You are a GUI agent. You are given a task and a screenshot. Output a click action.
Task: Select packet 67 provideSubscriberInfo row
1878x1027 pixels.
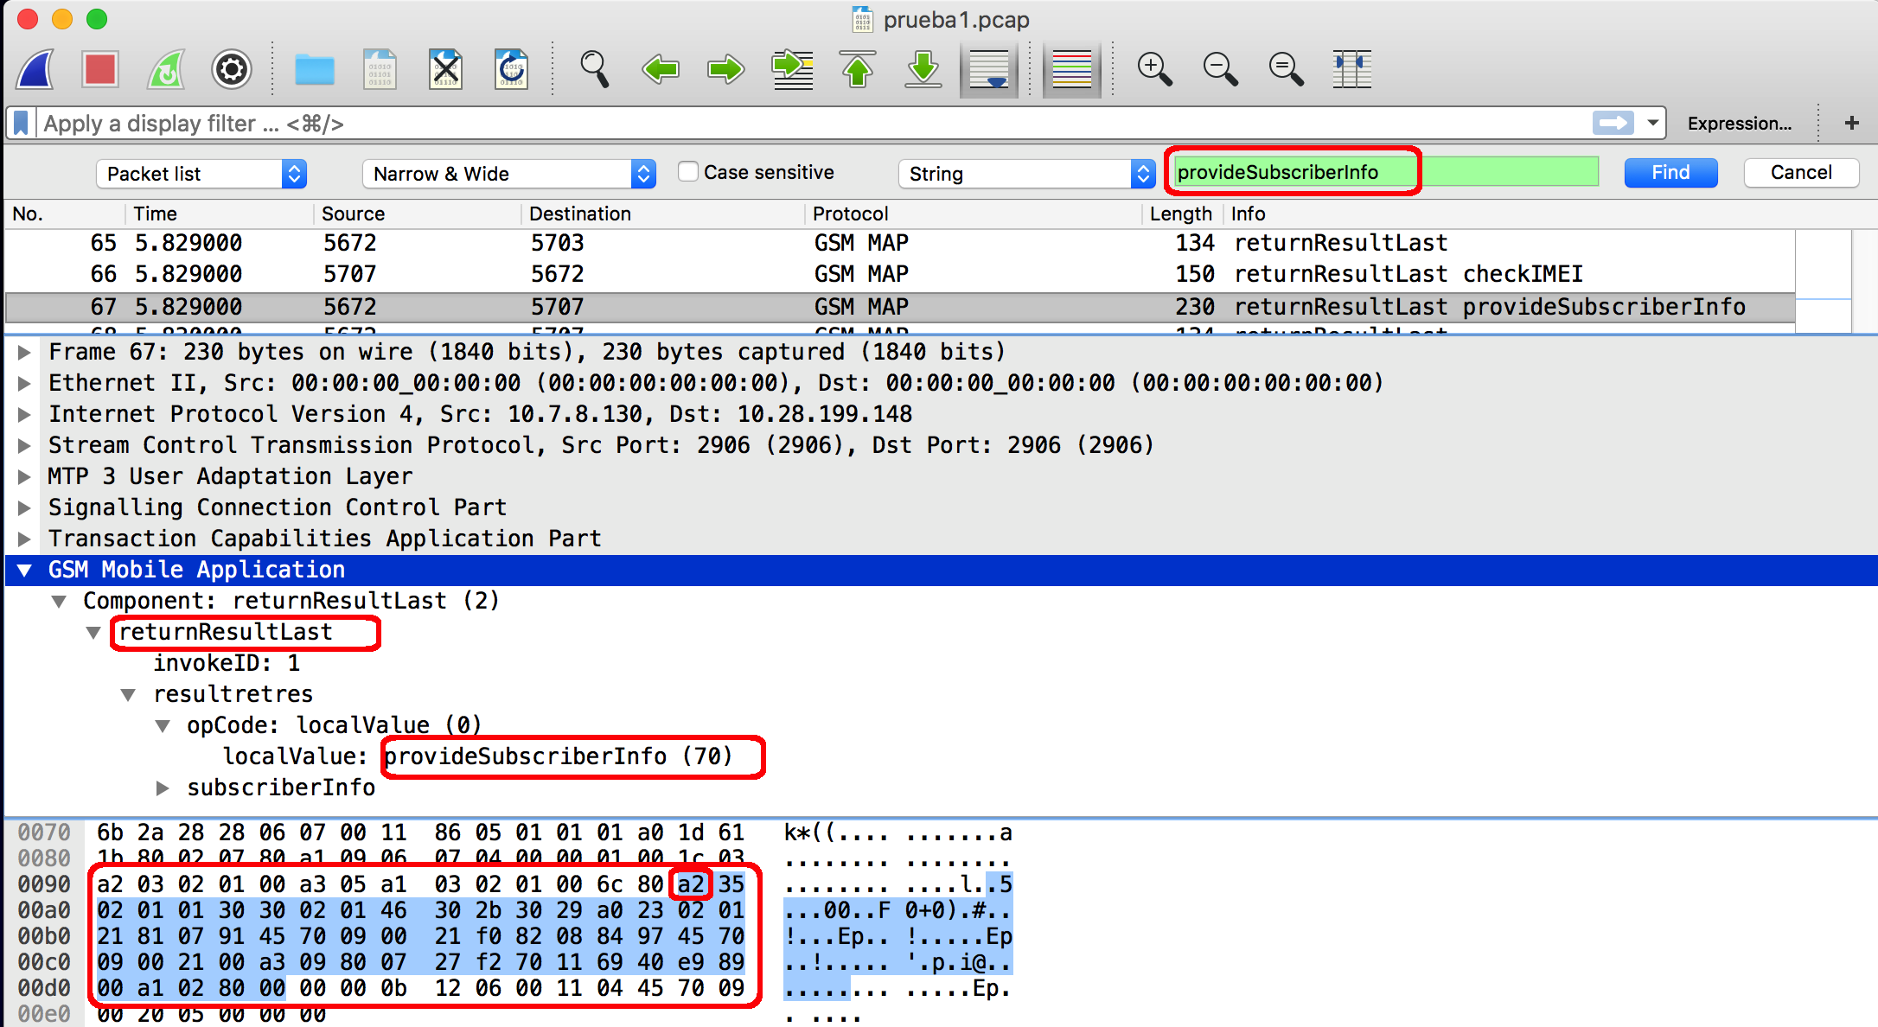point(899,307)
